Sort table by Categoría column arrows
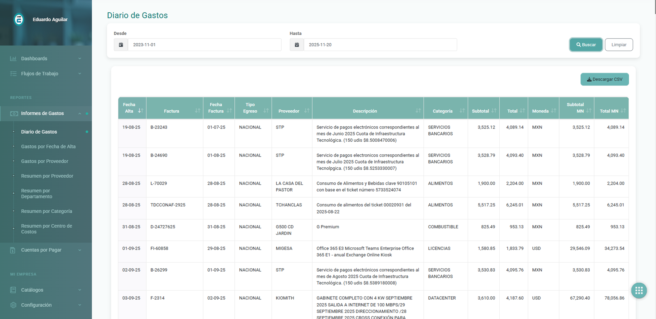This screenshot has height=319, width=656. pyautogui.click(x=462, y=111)
